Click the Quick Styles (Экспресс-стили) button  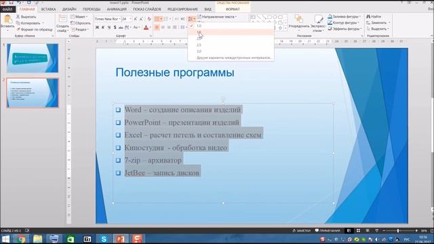tap(318, 23)
